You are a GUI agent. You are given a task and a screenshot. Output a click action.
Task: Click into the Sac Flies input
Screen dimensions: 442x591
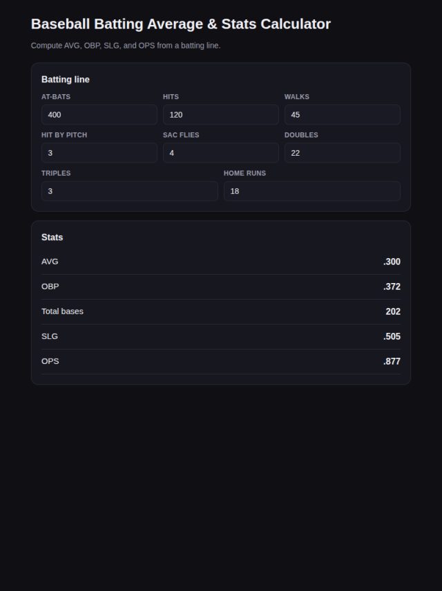click(x=221, y=153)
